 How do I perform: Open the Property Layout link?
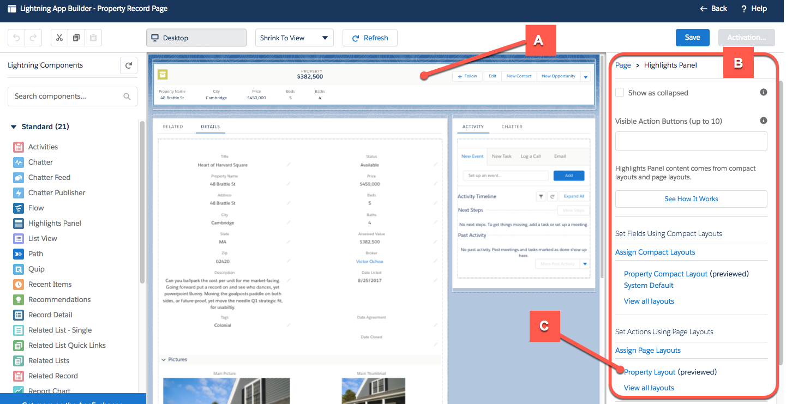coord(650,372)
